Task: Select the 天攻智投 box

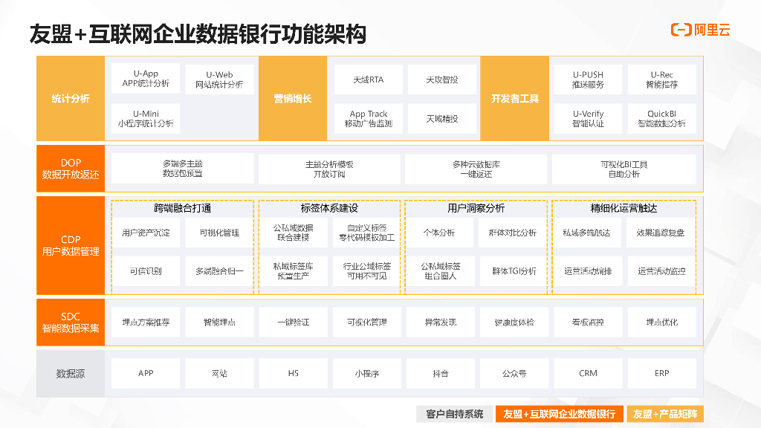Action: pos(442,80)
